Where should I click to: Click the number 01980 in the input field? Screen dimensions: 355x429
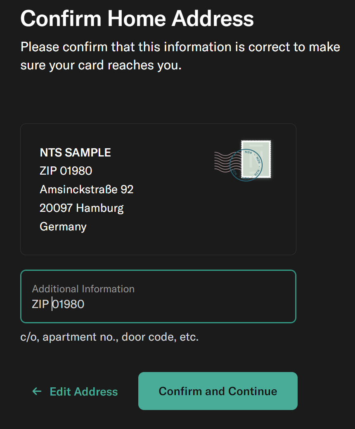(x=69, y=304)
